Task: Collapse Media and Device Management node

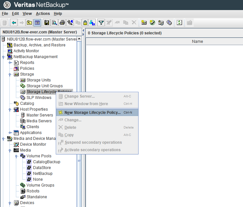Action: click(3, 139)
